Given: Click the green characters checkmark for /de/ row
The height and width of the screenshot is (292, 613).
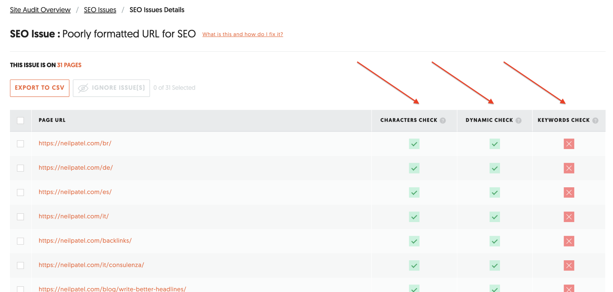Looking at the screenshot, I should (x=414, y=168).
